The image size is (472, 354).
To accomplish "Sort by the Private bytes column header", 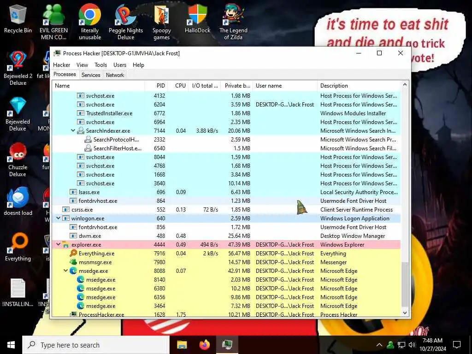I will 237,85.
